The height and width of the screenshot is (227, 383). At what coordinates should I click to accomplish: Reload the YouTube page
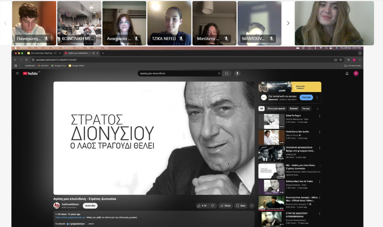[x=26, y=60]
